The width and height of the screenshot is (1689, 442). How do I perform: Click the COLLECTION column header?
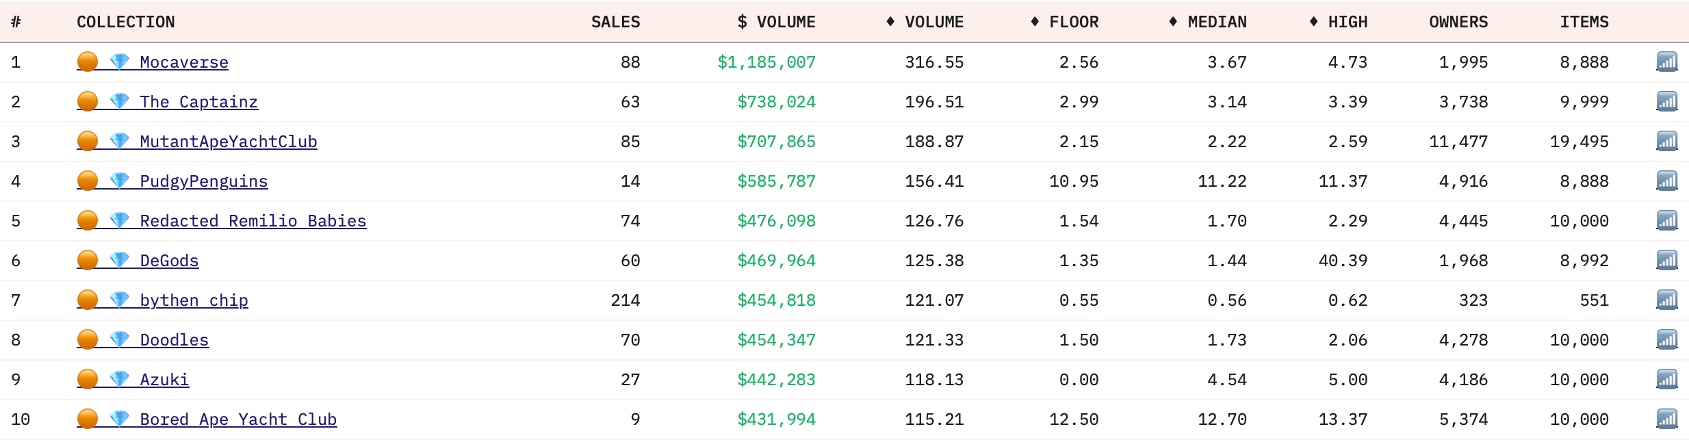pyautogui.click(x=126, y=22)
